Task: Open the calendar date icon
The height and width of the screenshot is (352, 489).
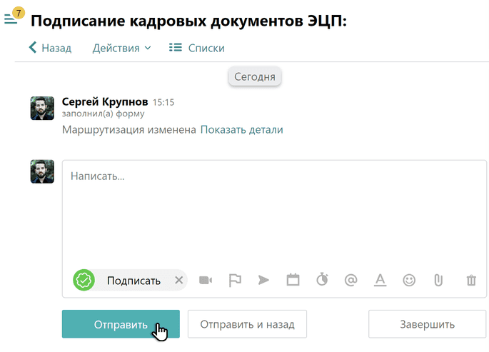Action: pyautogui.click(x=293, y=281)
